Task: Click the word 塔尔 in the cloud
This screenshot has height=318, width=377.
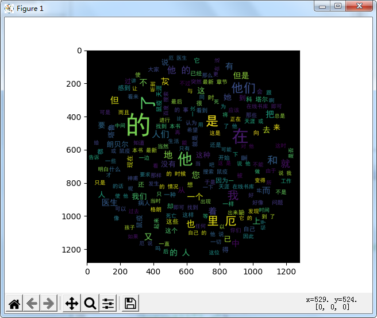Action: click(261, 99)
